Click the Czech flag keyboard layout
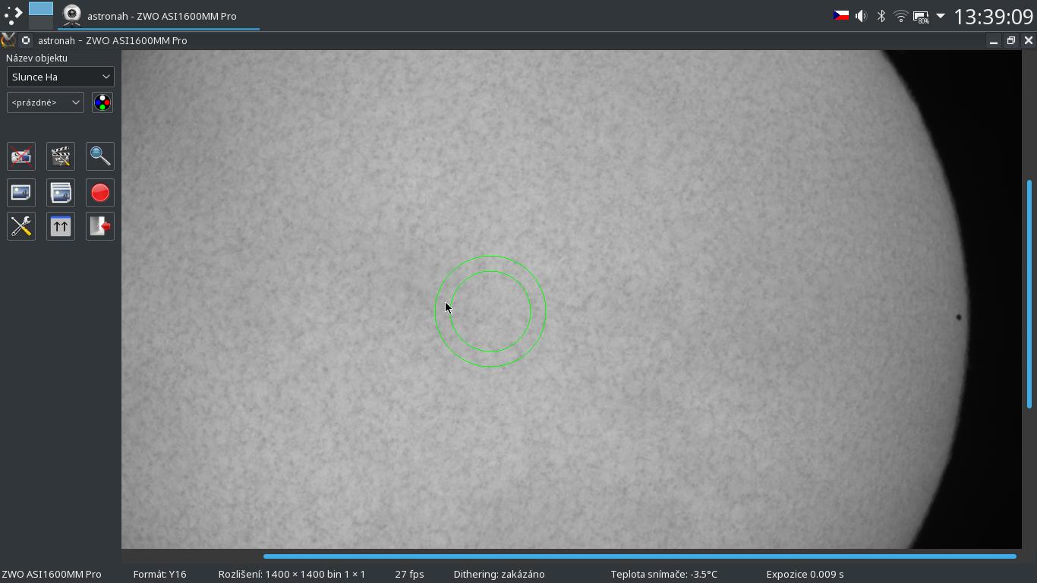 pyautogui.click(x=841, y=16)
